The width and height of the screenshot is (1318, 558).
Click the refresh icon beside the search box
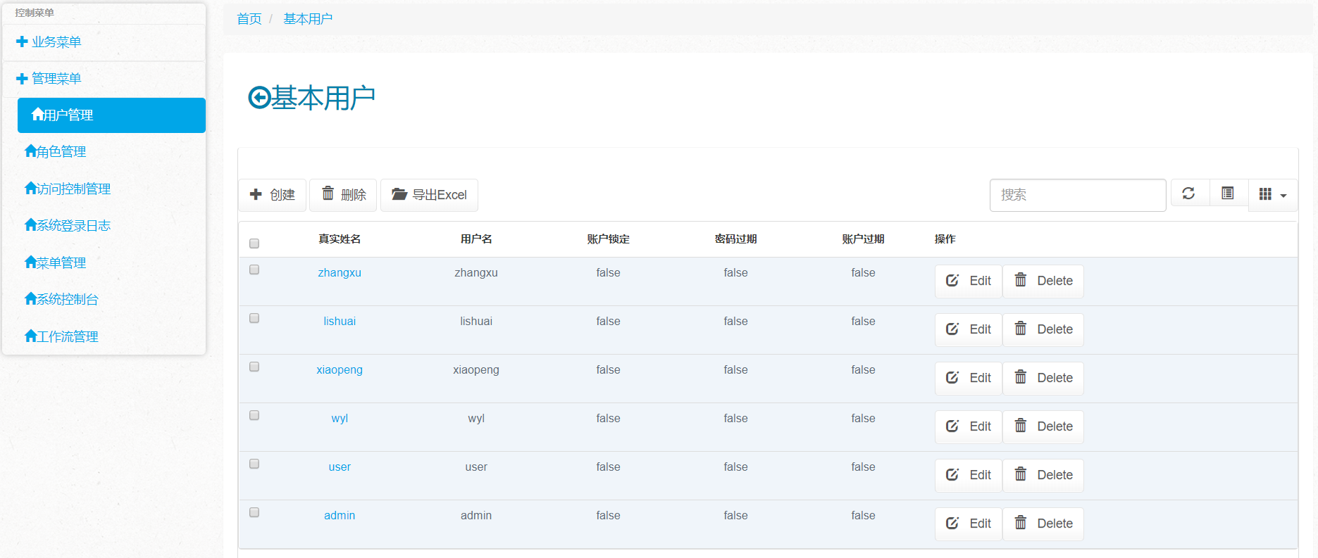(1189, 194)
